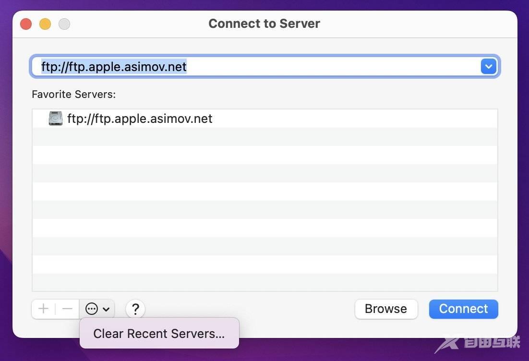Expand the server address history dropdown arrow
This screenshot has height=361, width=529.
[489, 66]
